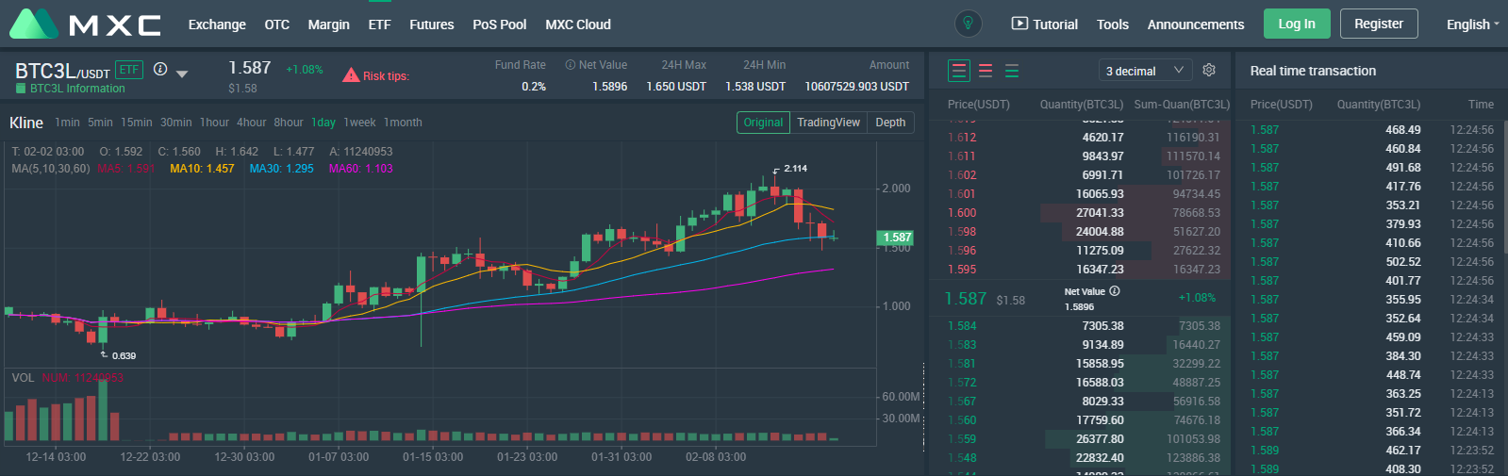Open the Tutorial video icon link
Image resolution: width=1508 pixels, height=476 pixels.
(1019, 24)
